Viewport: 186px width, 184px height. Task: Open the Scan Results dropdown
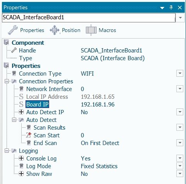[180, 127]
